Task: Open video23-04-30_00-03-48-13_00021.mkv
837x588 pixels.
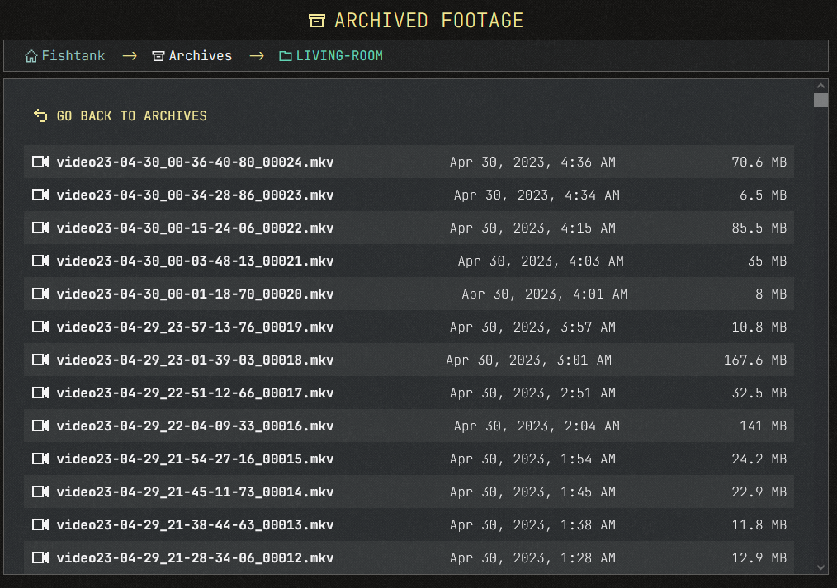Action: 195,261
